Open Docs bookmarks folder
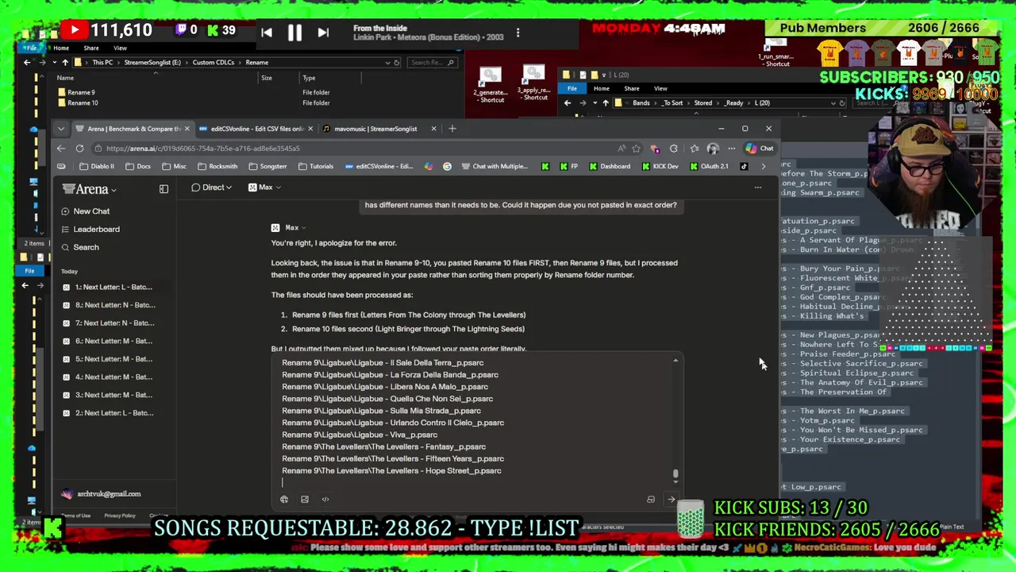The image size is (1016, 572). coord(137,167)
